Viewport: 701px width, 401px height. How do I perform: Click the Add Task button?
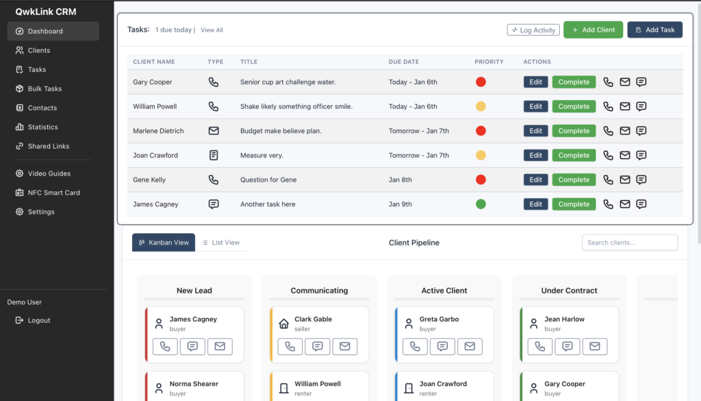(x=655, y=30)
